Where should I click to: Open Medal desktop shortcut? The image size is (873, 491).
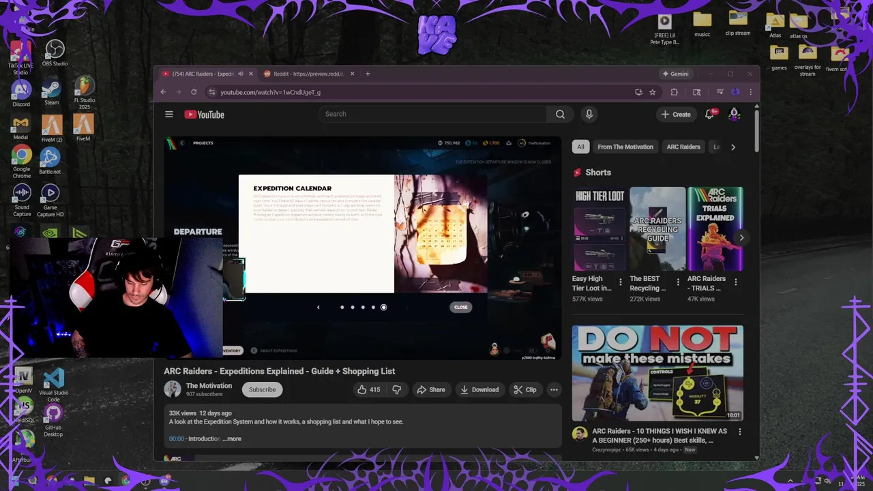(21, 128)
